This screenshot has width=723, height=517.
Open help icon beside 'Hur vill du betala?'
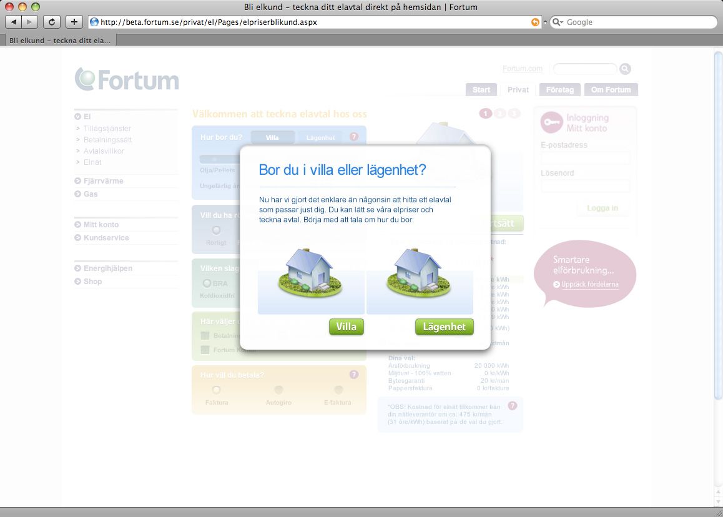coord(353,375)
